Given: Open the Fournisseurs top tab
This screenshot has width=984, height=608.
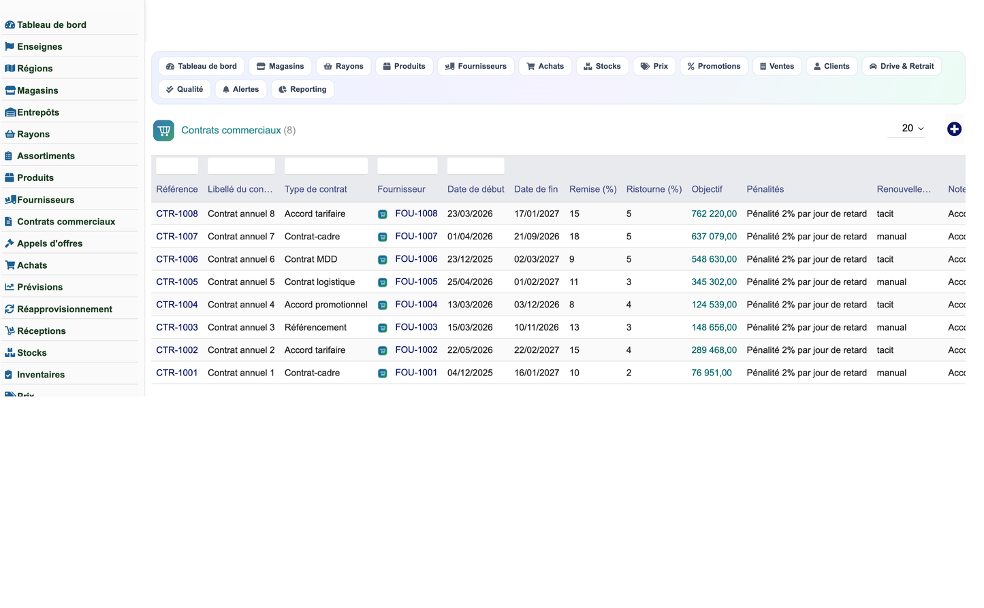Looking at the screenshot, I should click(476, 66).
